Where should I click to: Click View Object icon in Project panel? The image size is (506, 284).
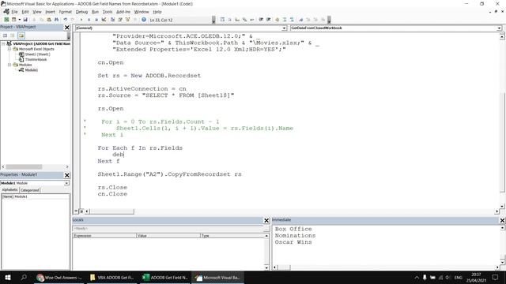click(13, 35)
